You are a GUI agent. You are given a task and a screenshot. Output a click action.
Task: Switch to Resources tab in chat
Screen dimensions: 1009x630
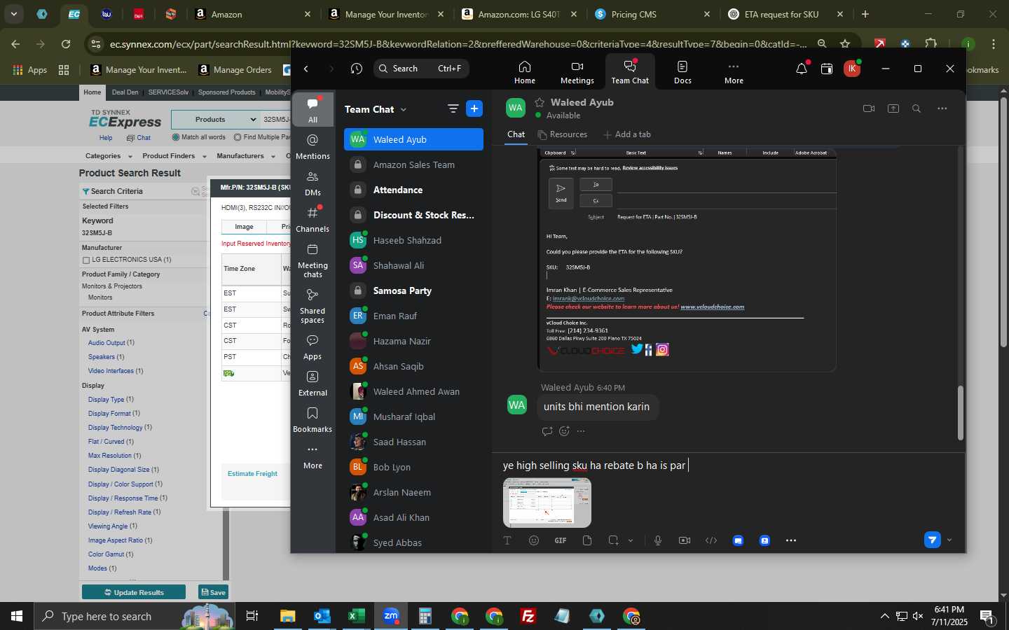[562, 134]
